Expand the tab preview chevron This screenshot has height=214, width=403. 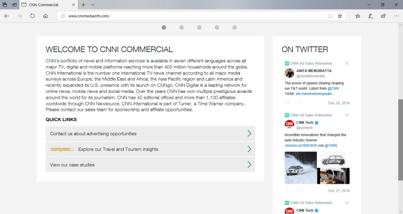click(x=93, y=4)
